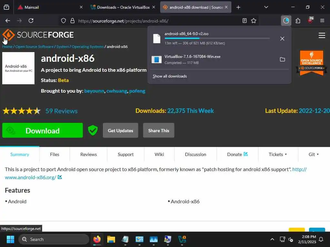Click the Home breadcrumb link

point(7,47)
